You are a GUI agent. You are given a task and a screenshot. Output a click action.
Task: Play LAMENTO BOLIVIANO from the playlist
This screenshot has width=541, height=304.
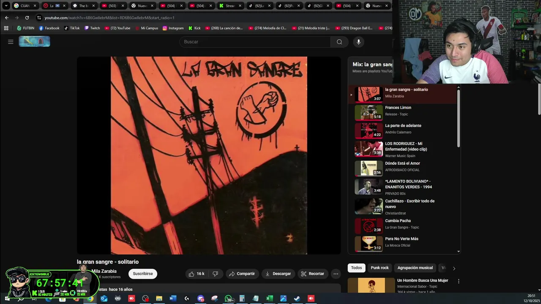pyautogui.click(x=403, y=187)
